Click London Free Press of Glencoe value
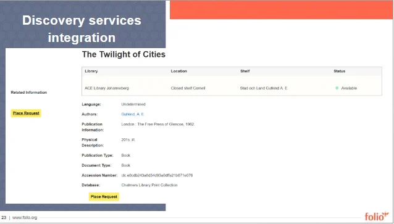 [x=158, y=124]
